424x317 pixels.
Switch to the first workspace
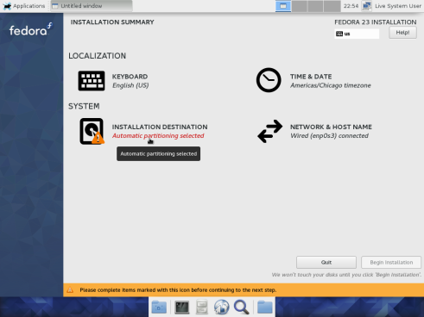point(283,6)
